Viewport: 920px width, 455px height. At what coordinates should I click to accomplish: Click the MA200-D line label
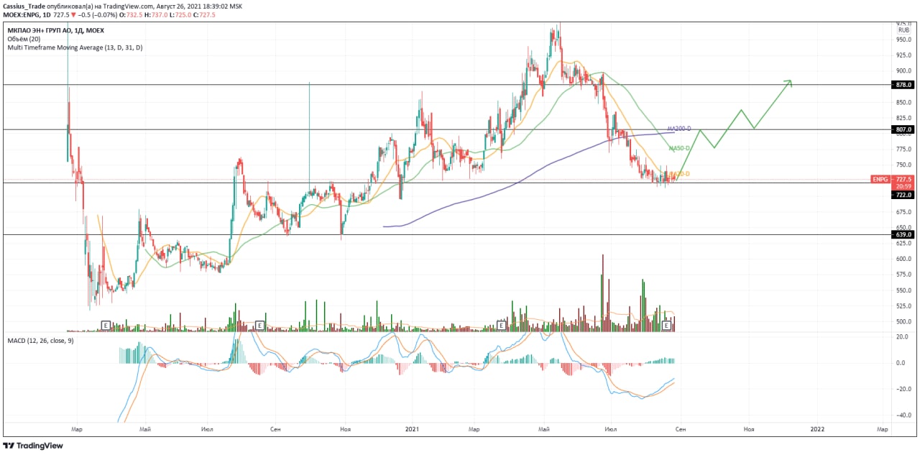[x=678, y=128]
